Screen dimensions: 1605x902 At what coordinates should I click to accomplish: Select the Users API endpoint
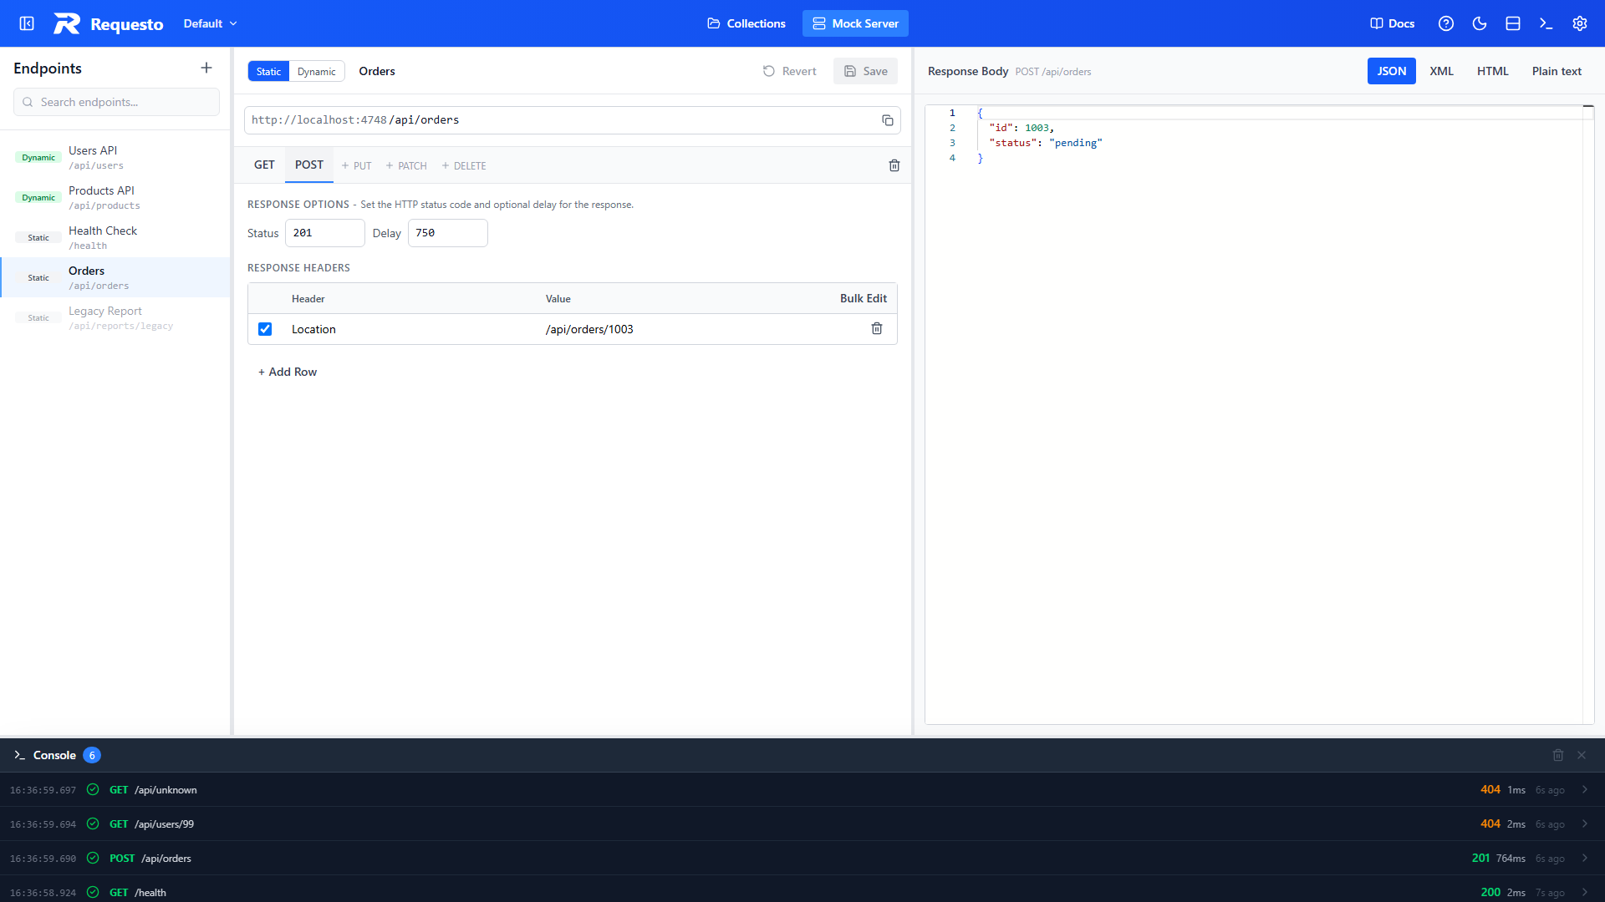coord(115,157)
